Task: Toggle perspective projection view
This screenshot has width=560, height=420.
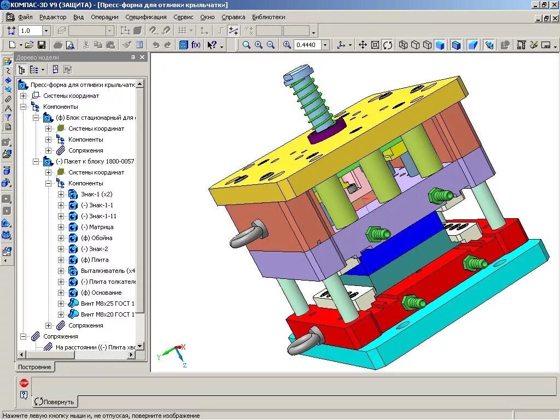Action: (x=473, y=45)
